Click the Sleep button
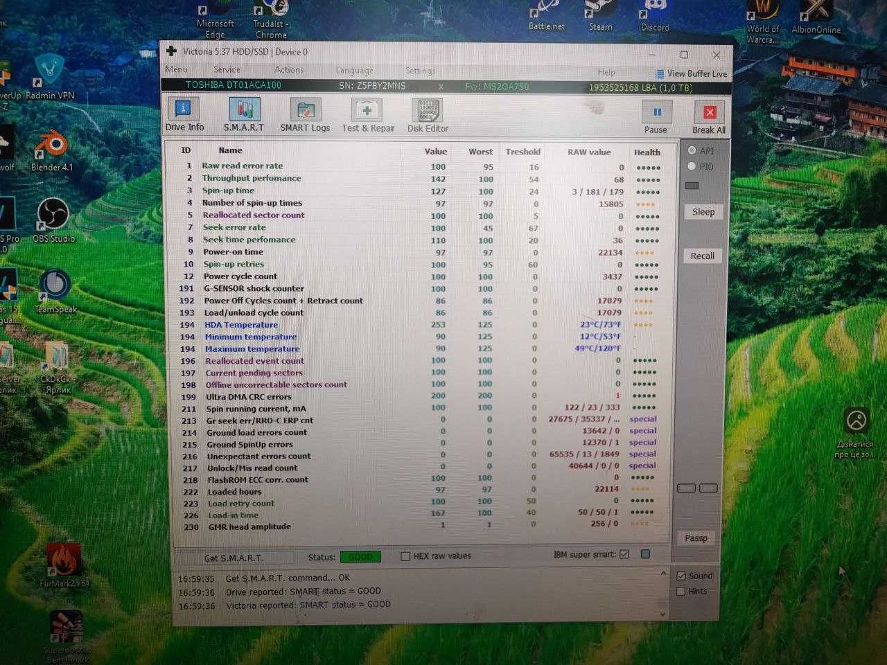Image resolution: width=887 pixels, height=665 pixels. point(703,212)
